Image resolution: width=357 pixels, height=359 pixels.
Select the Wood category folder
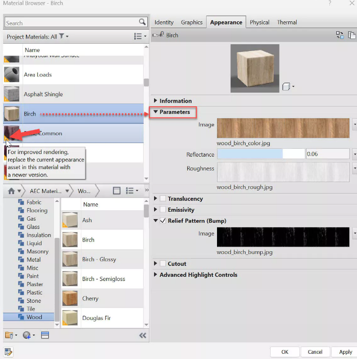(x=29, y=317)
